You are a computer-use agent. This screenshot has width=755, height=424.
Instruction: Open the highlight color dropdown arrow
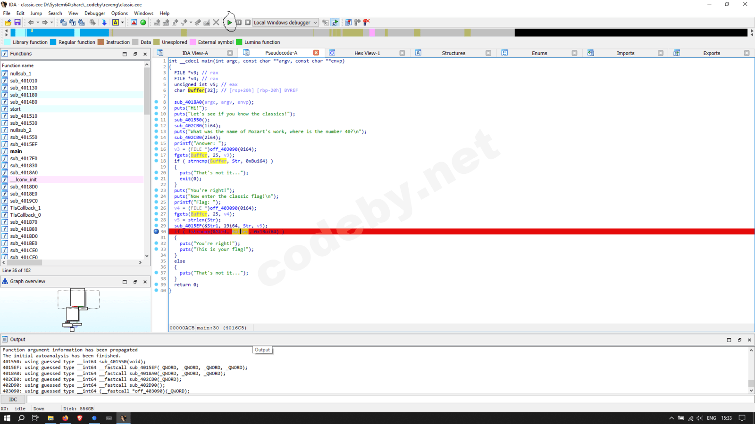(123, 23)
